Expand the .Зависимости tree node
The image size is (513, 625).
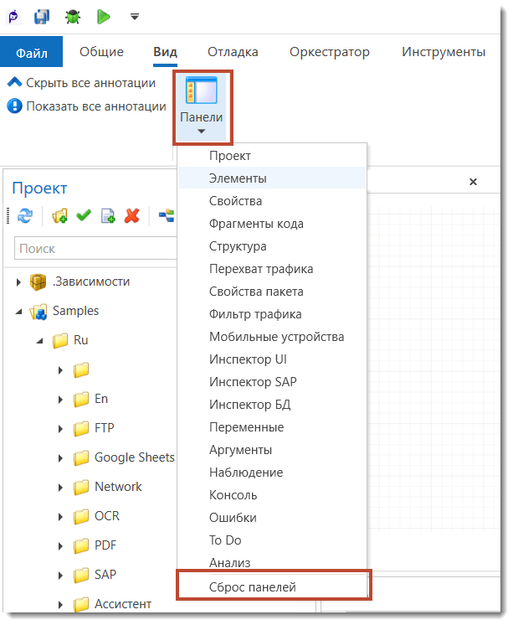[19, 282]
